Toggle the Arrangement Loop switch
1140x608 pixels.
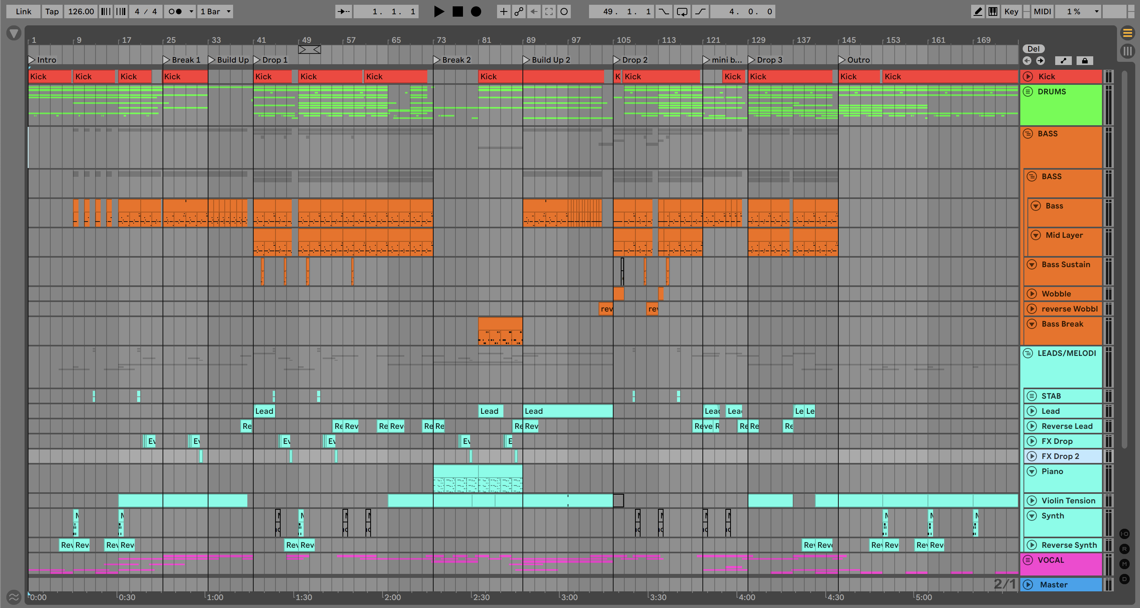(682, 11)
